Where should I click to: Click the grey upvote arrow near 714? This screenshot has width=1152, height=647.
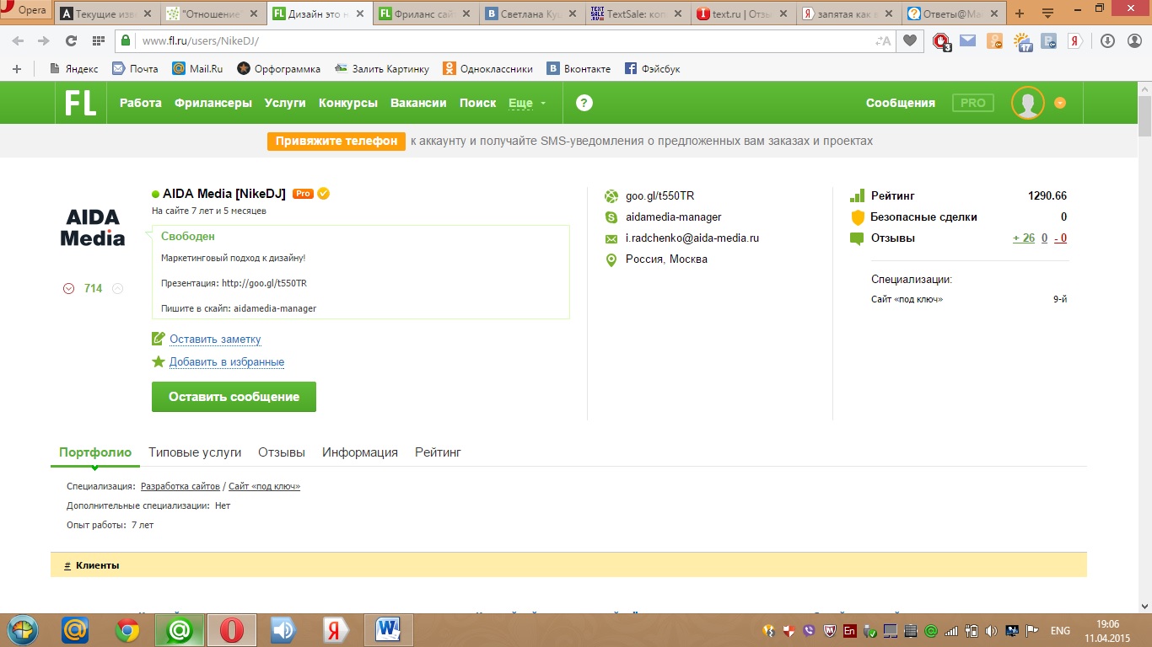pyautogui.click(x=117, y=289)
